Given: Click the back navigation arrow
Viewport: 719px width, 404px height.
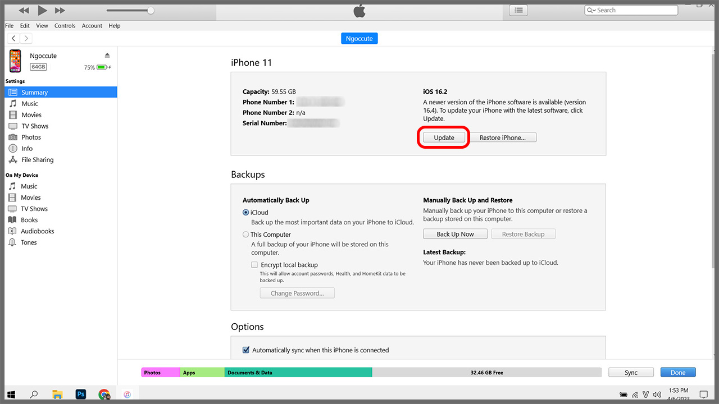Looking at the screenshot, I should [14, 38].
